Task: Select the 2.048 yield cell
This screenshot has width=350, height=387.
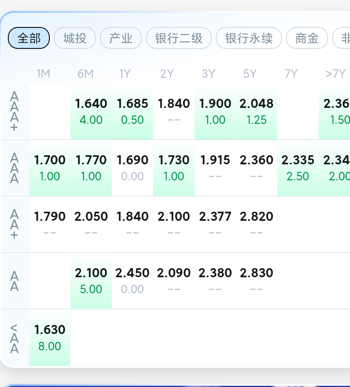Action: [257, 112]
